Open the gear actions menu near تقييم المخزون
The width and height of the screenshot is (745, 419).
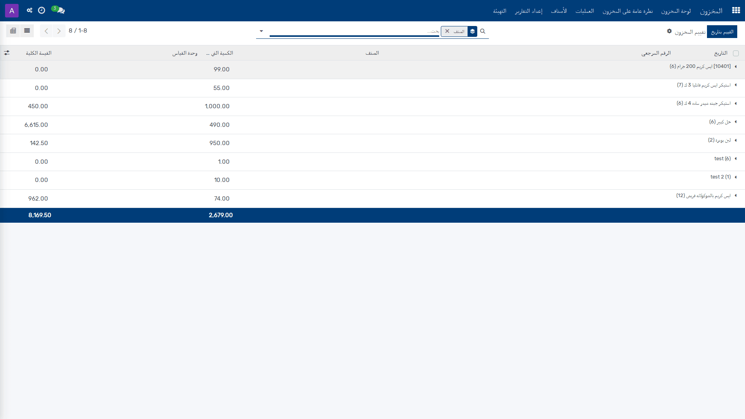669,31
